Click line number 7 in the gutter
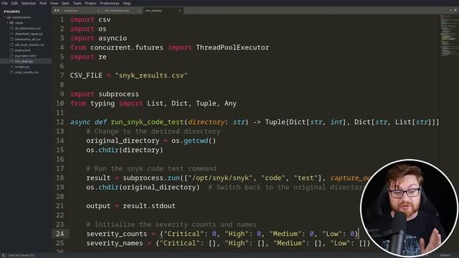This screenshot has width=459, height=258. (x=62, y=75)
